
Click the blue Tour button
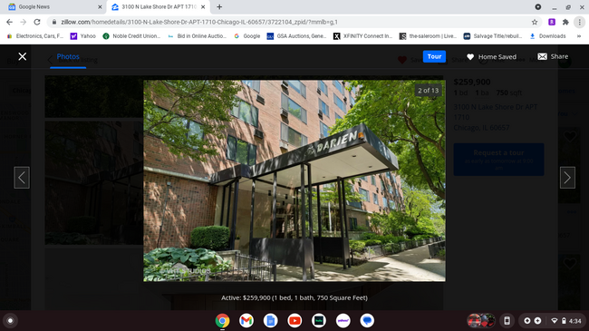click(x=434, y=56)
